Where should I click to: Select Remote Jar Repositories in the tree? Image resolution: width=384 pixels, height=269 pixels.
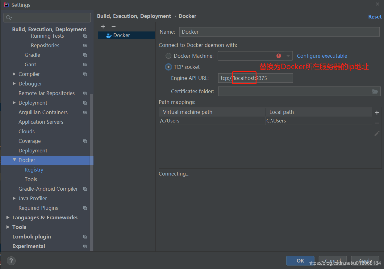click(x=47, y=93)
